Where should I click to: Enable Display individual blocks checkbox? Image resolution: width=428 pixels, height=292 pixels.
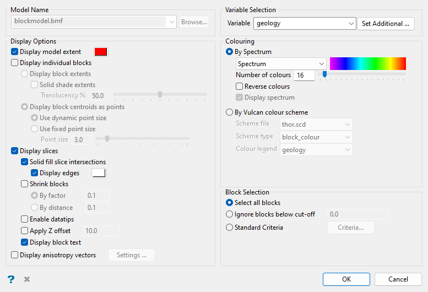tap(15, 63)
